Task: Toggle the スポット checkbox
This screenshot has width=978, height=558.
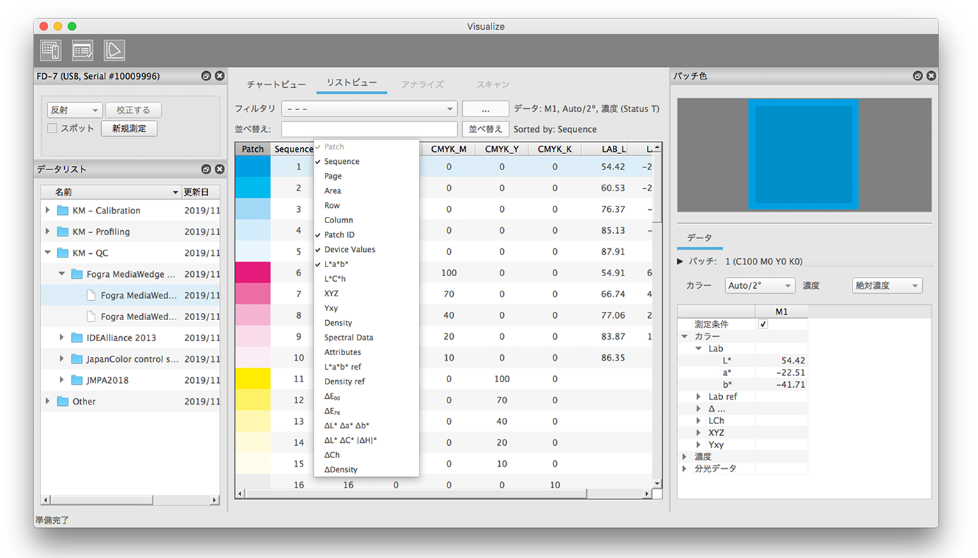Action: [52, 128]
